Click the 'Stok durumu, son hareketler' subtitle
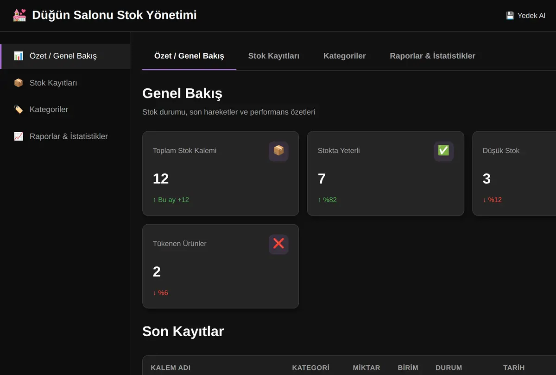This screenshot has width=556, height=375. pos(228,112)
